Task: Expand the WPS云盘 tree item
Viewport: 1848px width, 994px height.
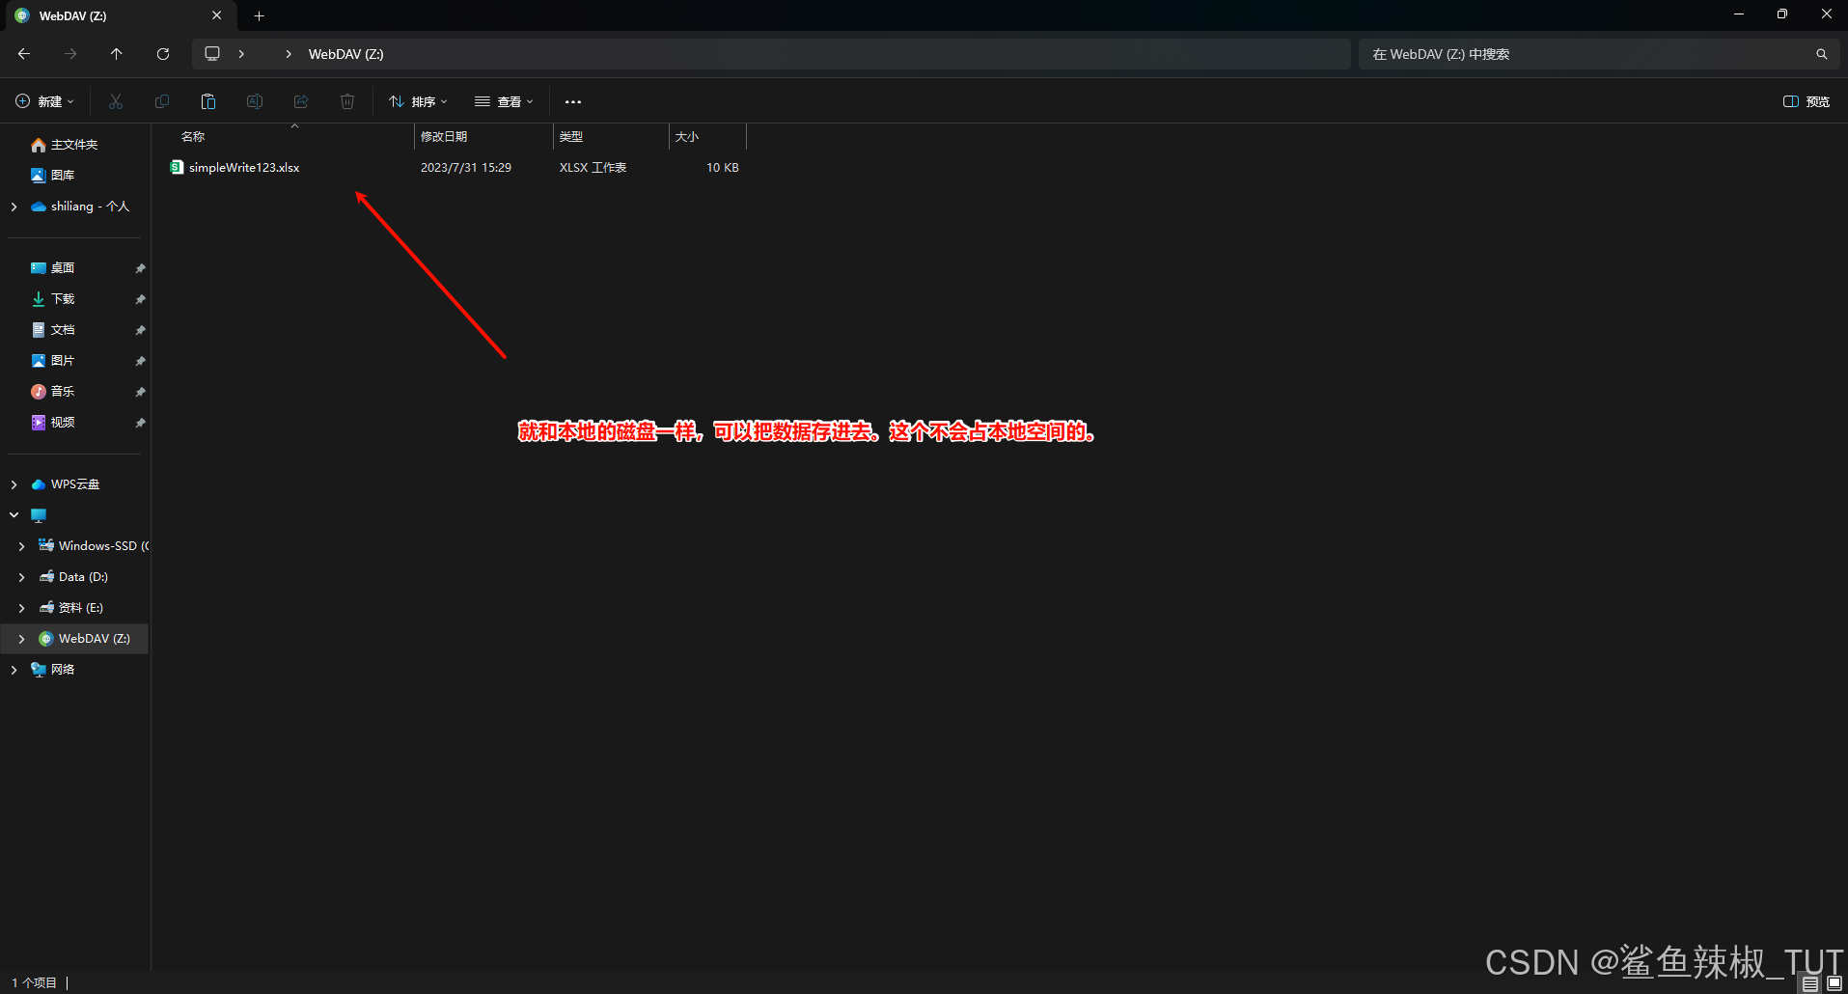Action: 14,483
